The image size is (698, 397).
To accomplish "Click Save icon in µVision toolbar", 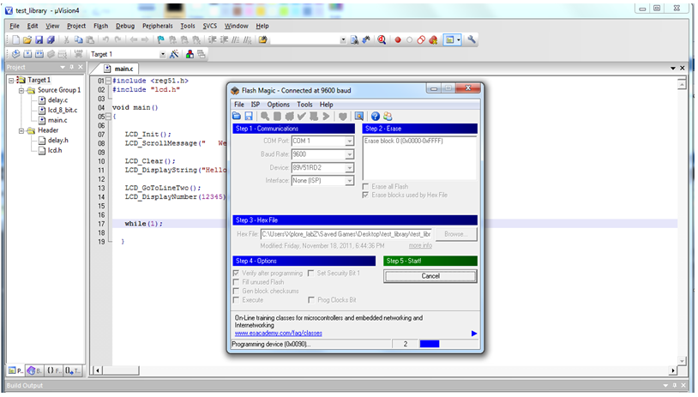I will point(39,40).
